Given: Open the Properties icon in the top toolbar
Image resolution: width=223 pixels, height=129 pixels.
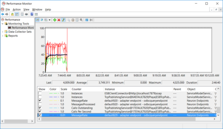Looking at the screenshot, I should point(22,14).
